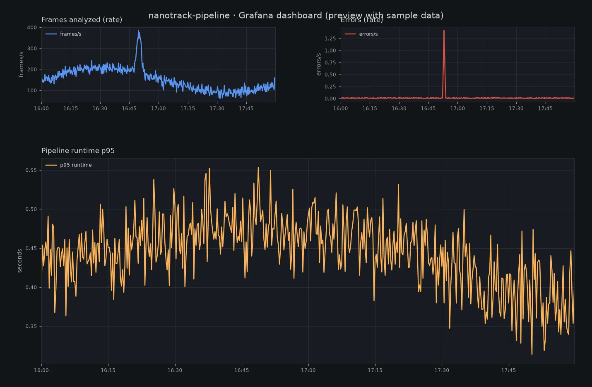Screen dimensions: 592x387
Task: Click the 'Pipeline runtime p95' panel title
Action: (x=78, y=150)
